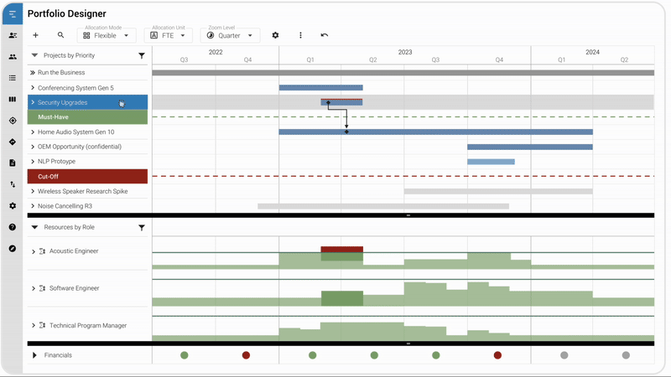
Task: Collapse the Projects by Priority section
Action: point(34,56)
